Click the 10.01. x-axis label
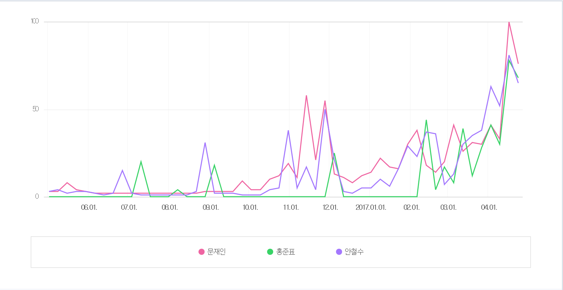Screen dimensions: 563x290 click(x=250, y=207)
